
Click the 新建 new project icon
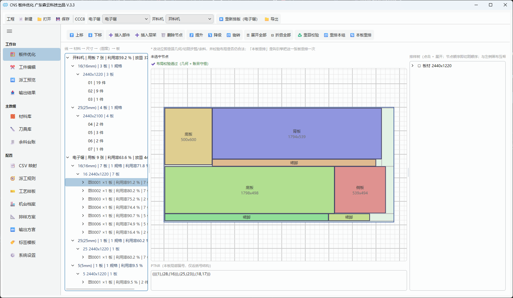(x=20, y=19)
